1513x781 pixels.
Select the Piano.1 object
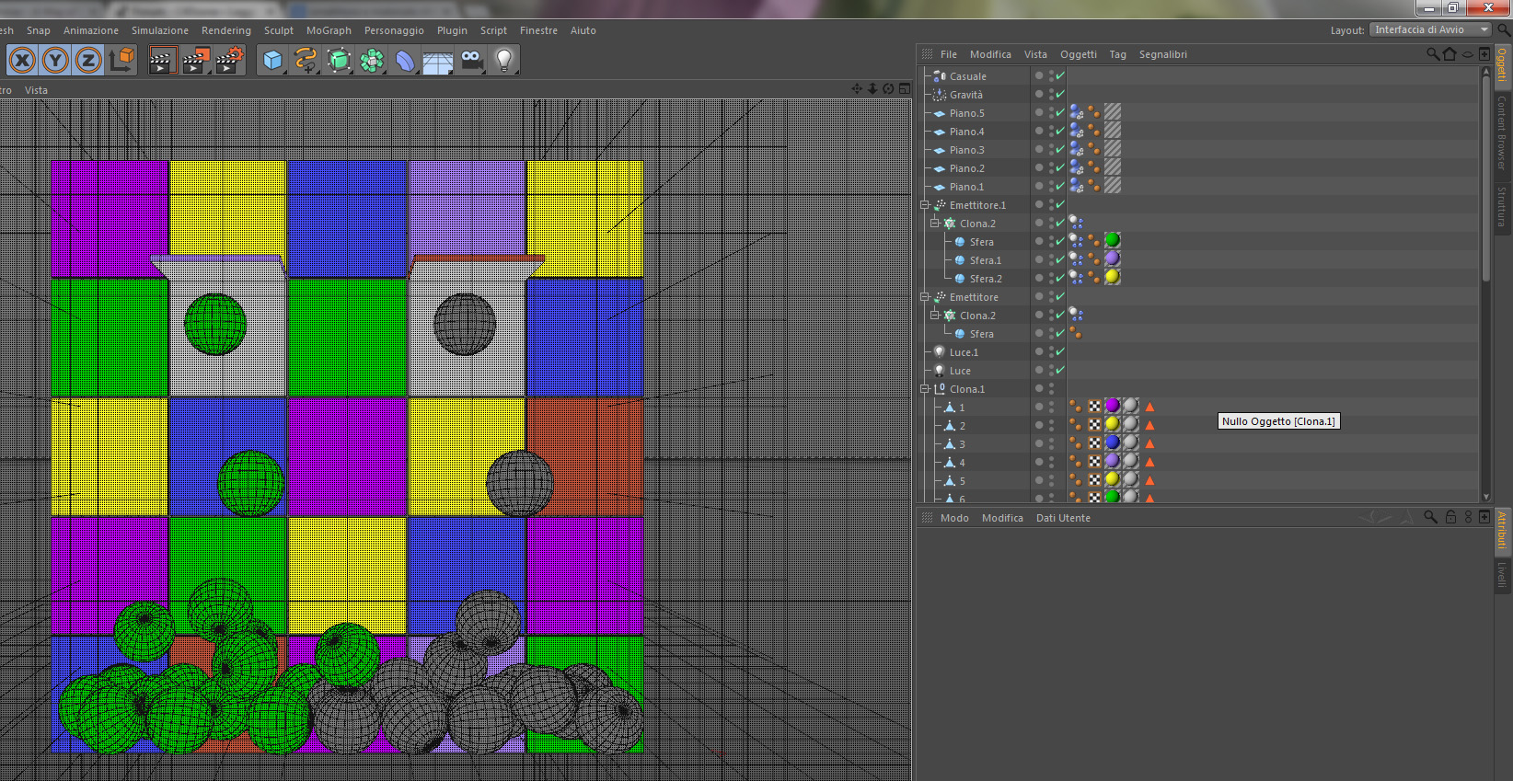pyautogui.click(x=966, y=187)
